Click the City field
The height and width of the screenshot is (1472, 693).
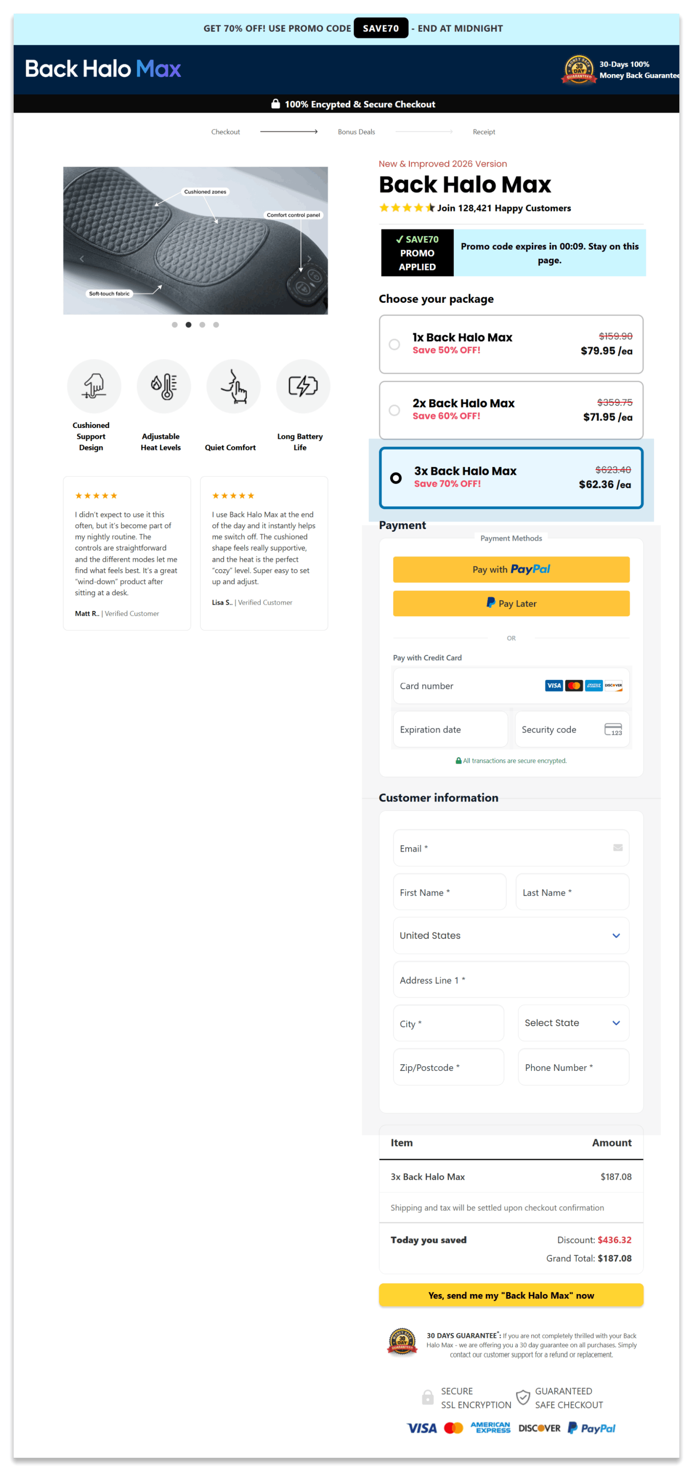(x=448, y=1023)
